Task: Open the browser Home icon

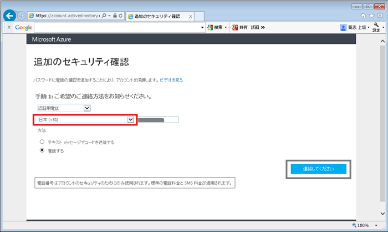Action: [x=363, y=16]
